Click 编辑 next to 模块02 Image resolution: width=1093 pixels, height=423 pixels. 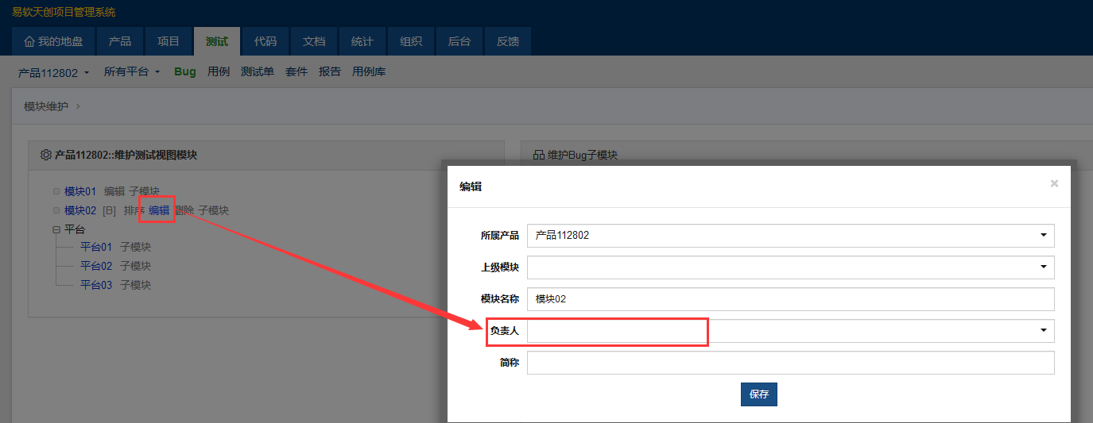159,210
